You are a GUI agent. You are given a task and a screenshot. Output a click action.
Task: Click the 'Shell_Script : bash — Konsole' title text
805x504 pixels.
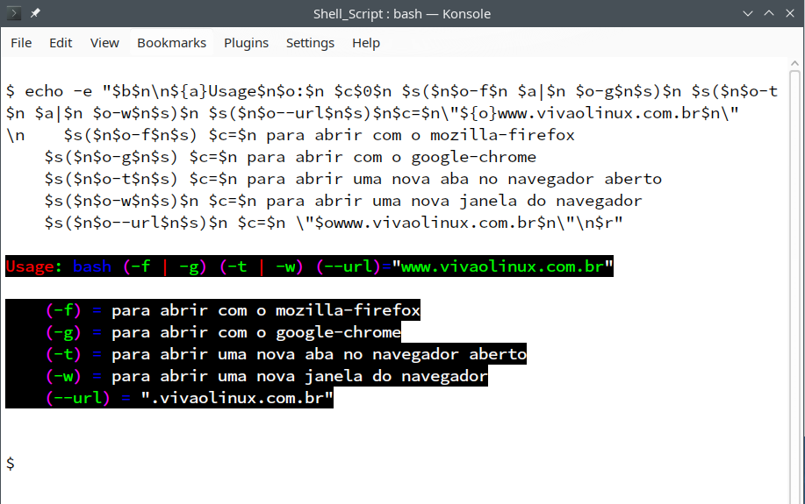pyautogui.click(x=402, y=13)
